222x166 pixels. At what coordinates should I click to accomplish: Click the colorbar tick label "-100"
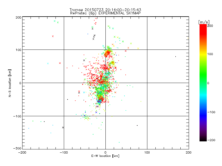pyautogui.click(x=211, y=112)
